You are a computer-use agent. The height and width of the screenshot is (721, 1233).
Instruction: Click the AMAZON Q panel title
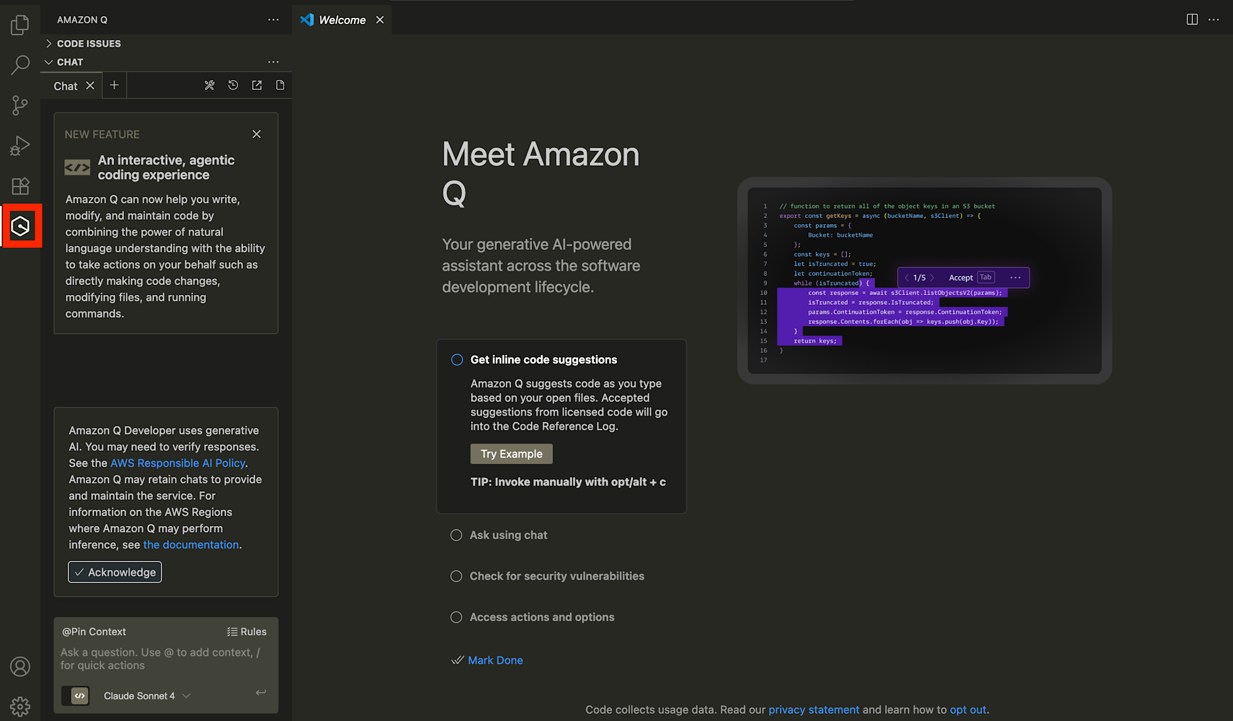(82, 20)
